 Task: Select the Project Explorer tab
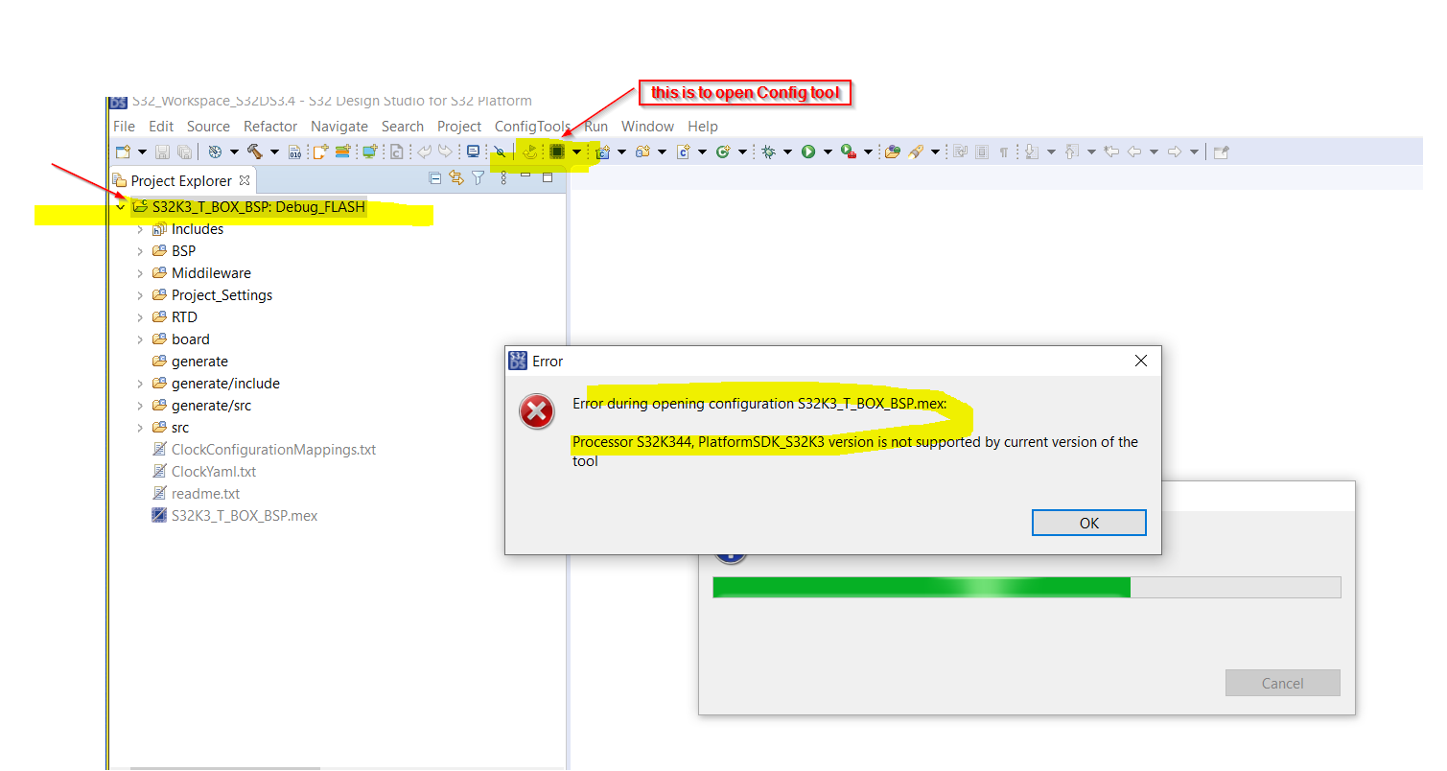pos(181,179)
